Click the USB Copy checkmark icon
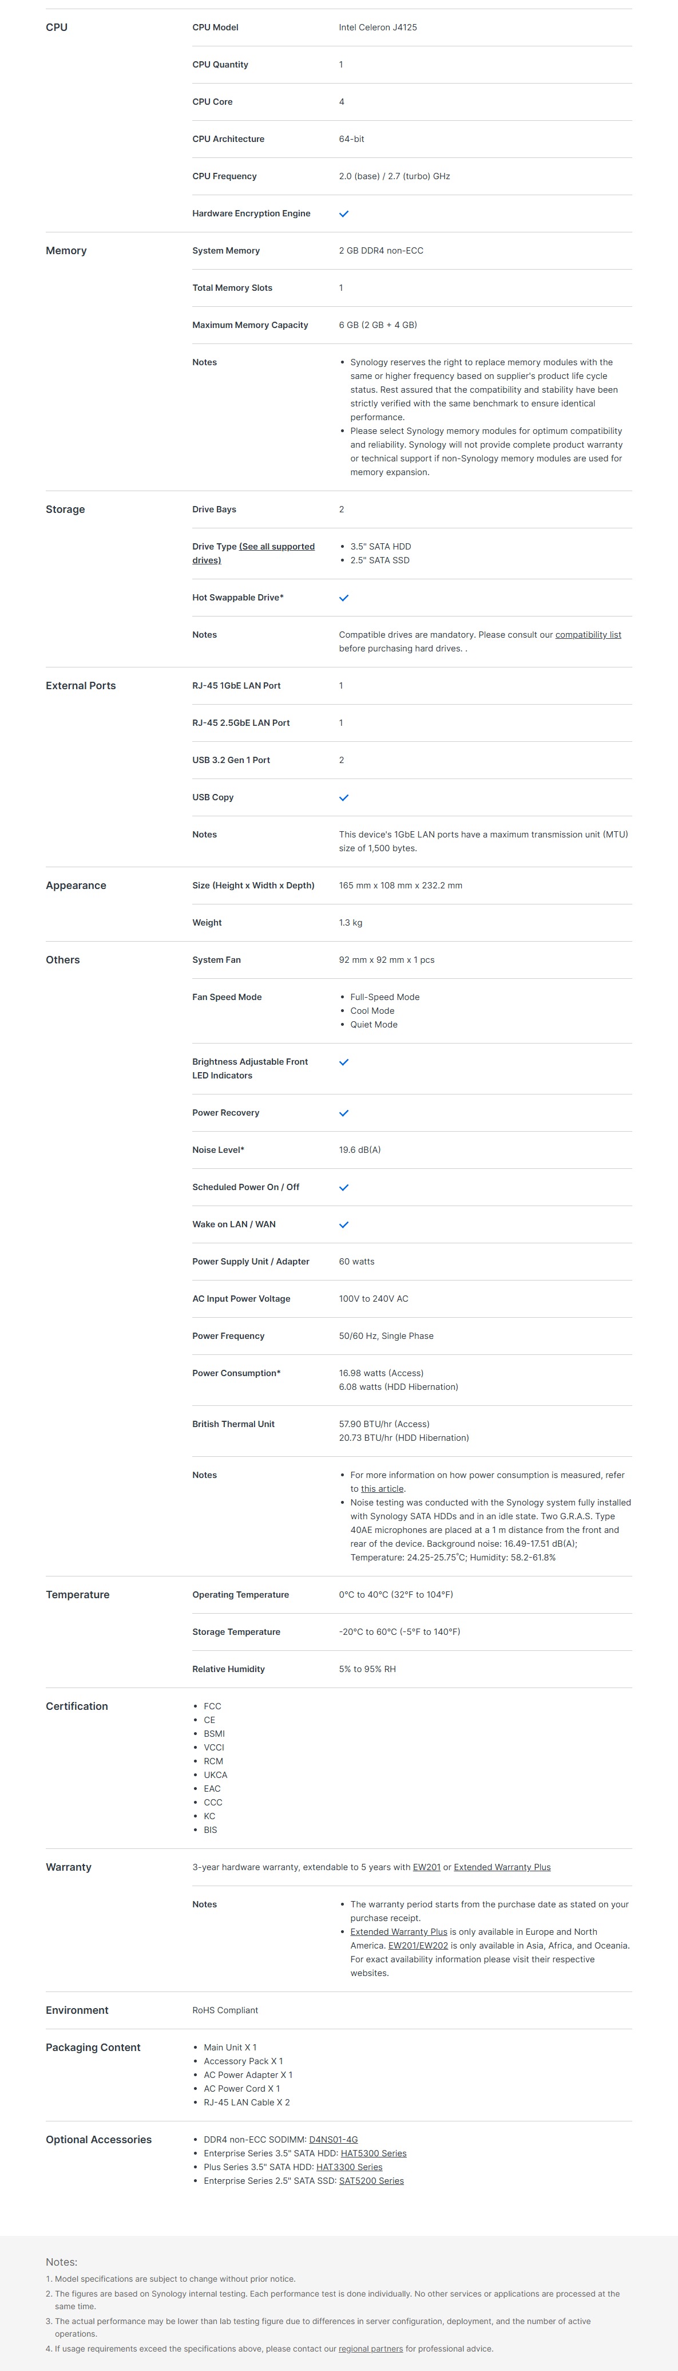678x2371 pixels. 344,797
